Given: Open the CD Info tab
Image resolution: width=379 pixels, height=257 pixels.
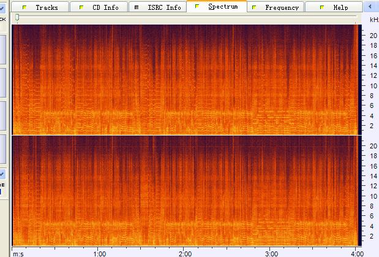Looking at the screenshot, I should tap(99, 7).
